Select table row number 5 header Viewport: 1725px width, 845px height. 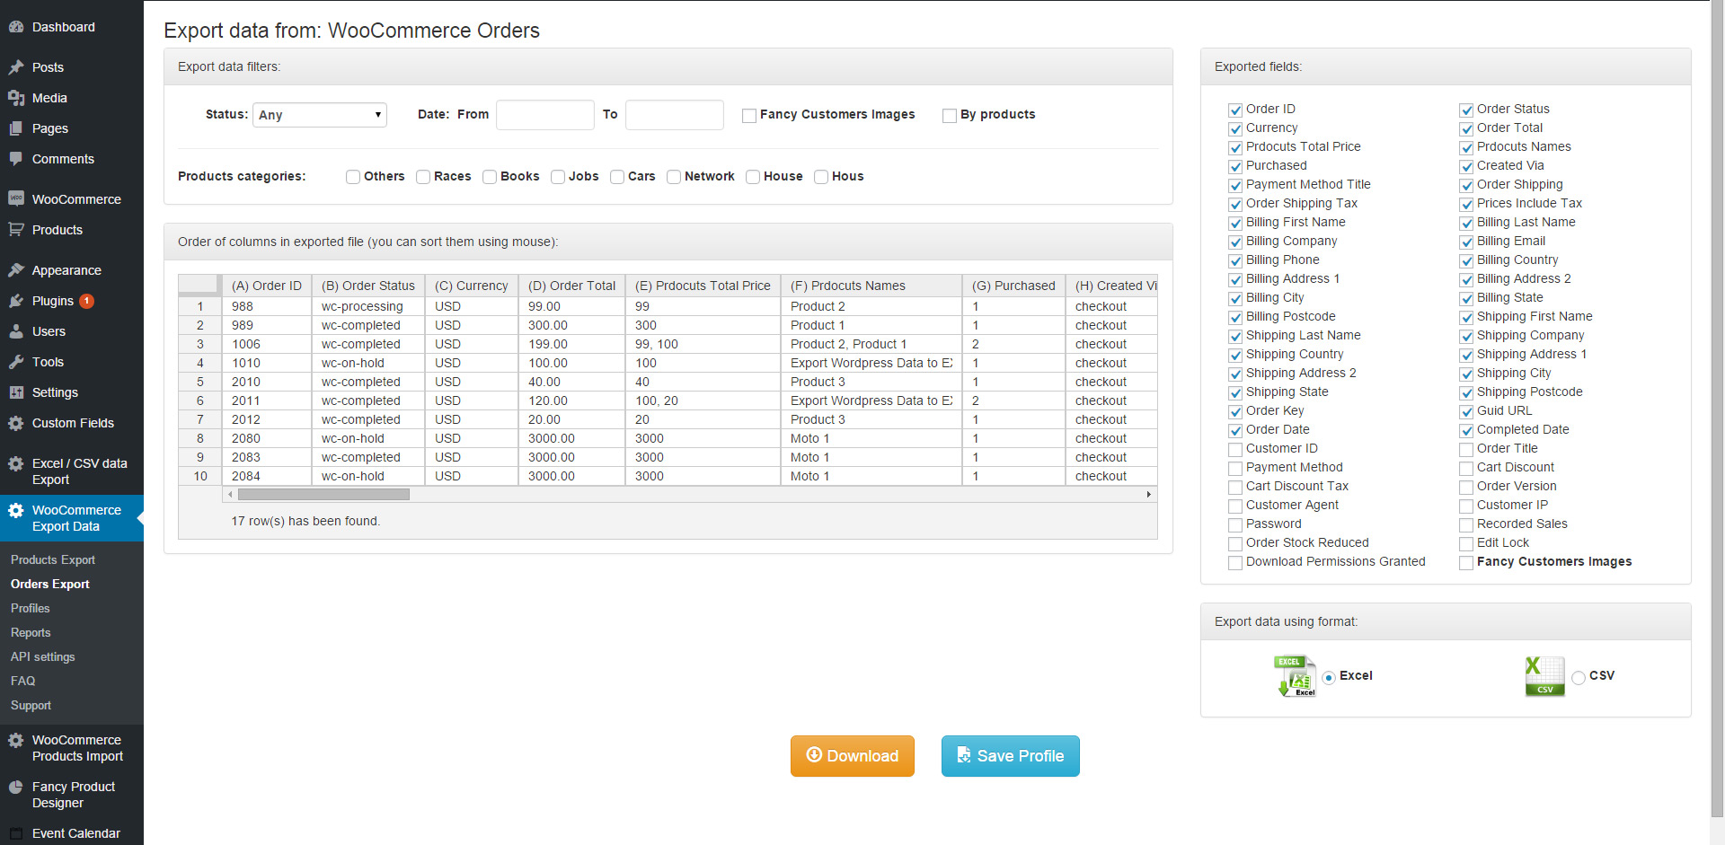(200, 382)
